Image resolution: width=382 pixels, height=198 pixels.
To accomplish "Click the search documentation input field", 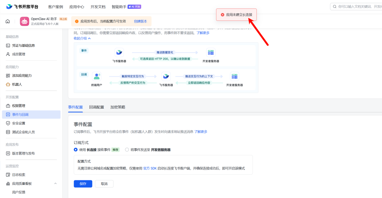I will 357,7.
